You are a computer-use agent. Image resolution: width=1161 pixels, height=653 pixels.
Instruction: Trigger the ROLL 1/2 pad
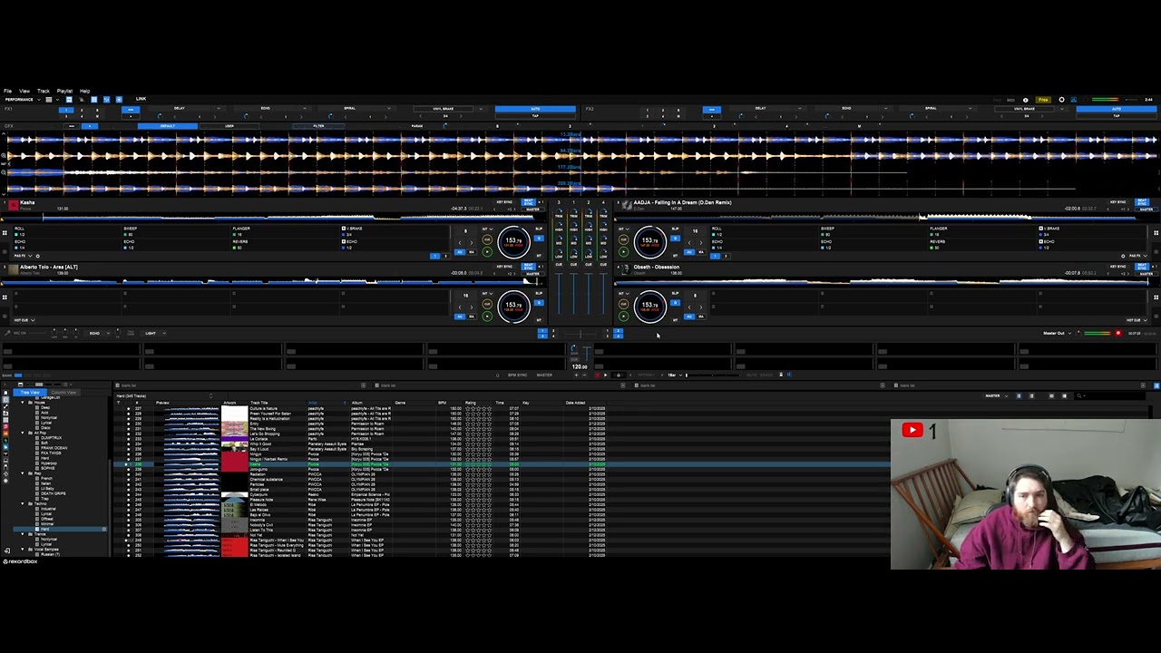66,231
